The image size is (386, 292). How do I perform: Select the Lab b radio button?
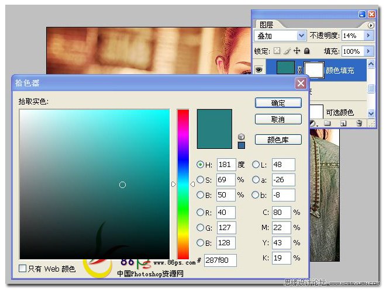point(255,195)
